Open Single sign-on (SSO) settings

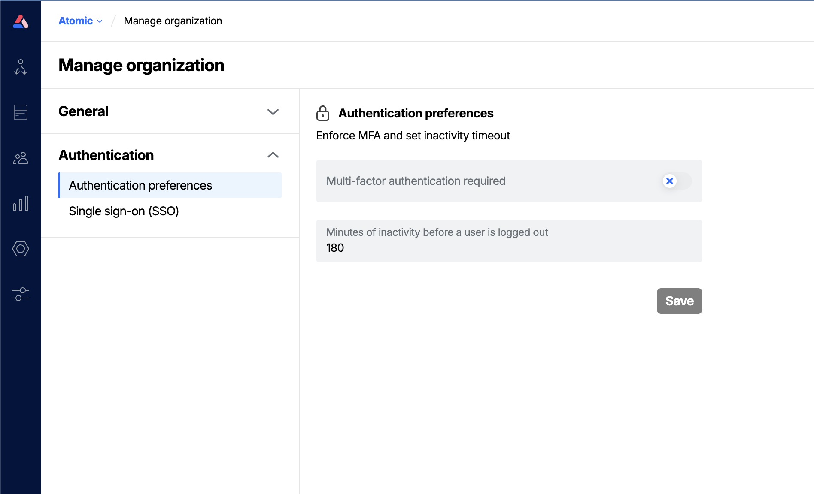click(x=124, y=211)
